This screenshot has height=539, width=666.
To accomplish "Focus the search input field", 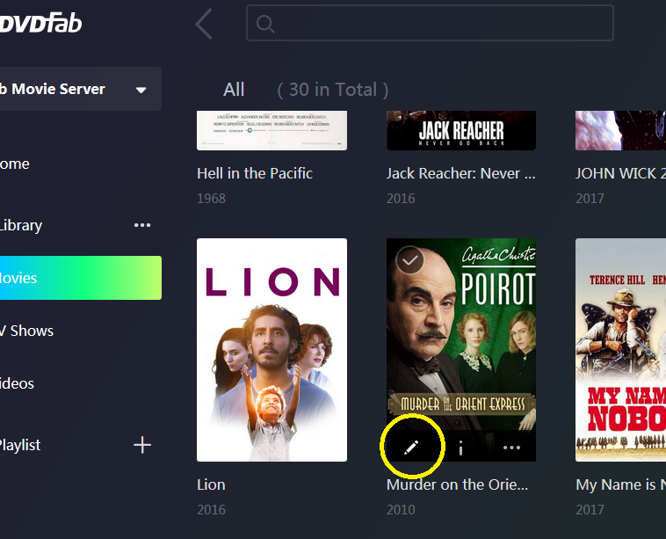I will click(430, 23).
